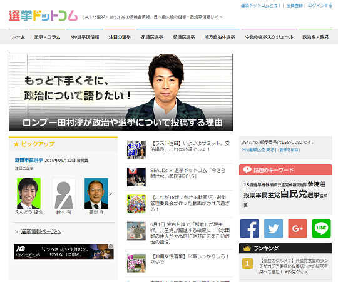Screen dimensions: 338x282
Task: Open 今後の選挙スケジュール menu item
Action: (x=269, y=37)
